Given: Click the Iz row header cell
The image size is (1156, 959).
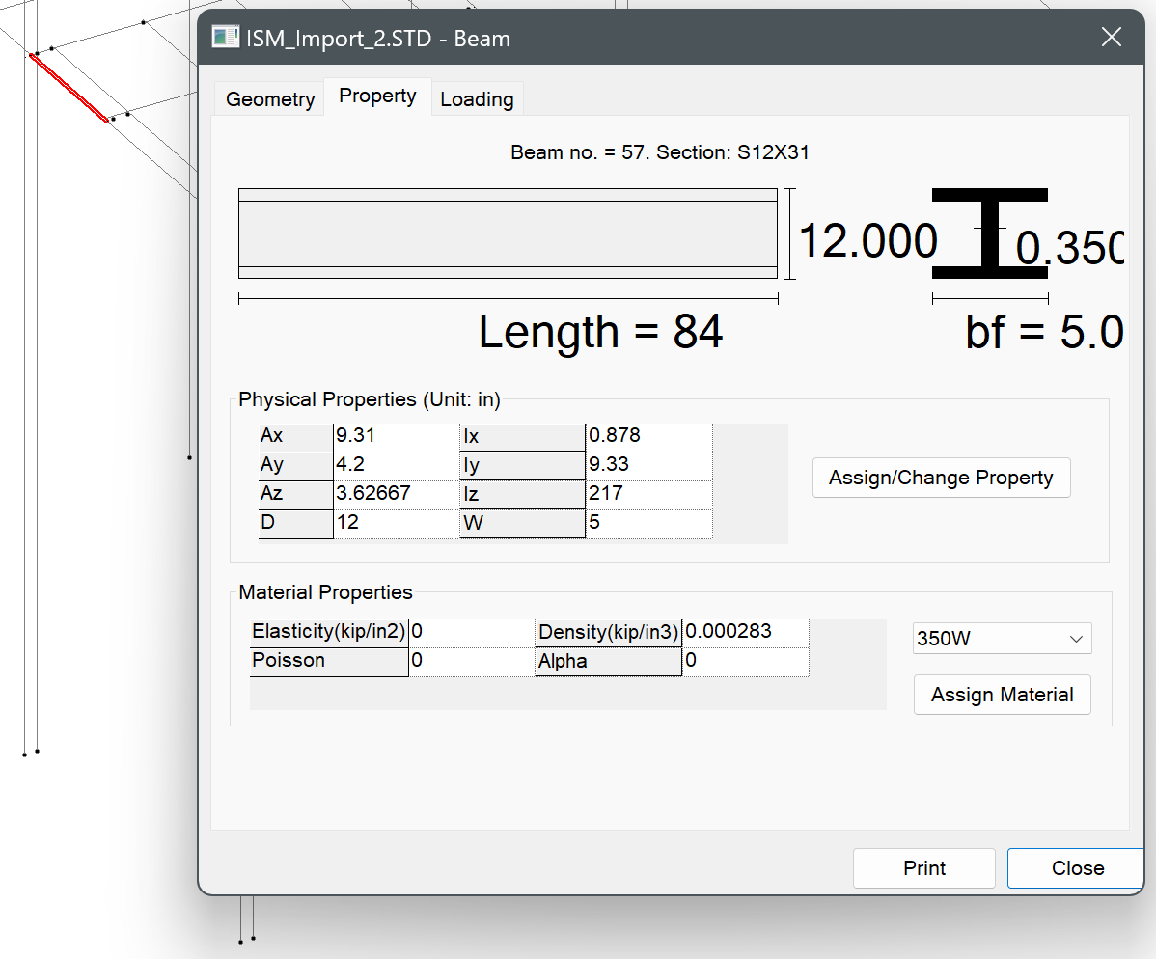Looking at the screenshot, I should [x=522, y=495].
